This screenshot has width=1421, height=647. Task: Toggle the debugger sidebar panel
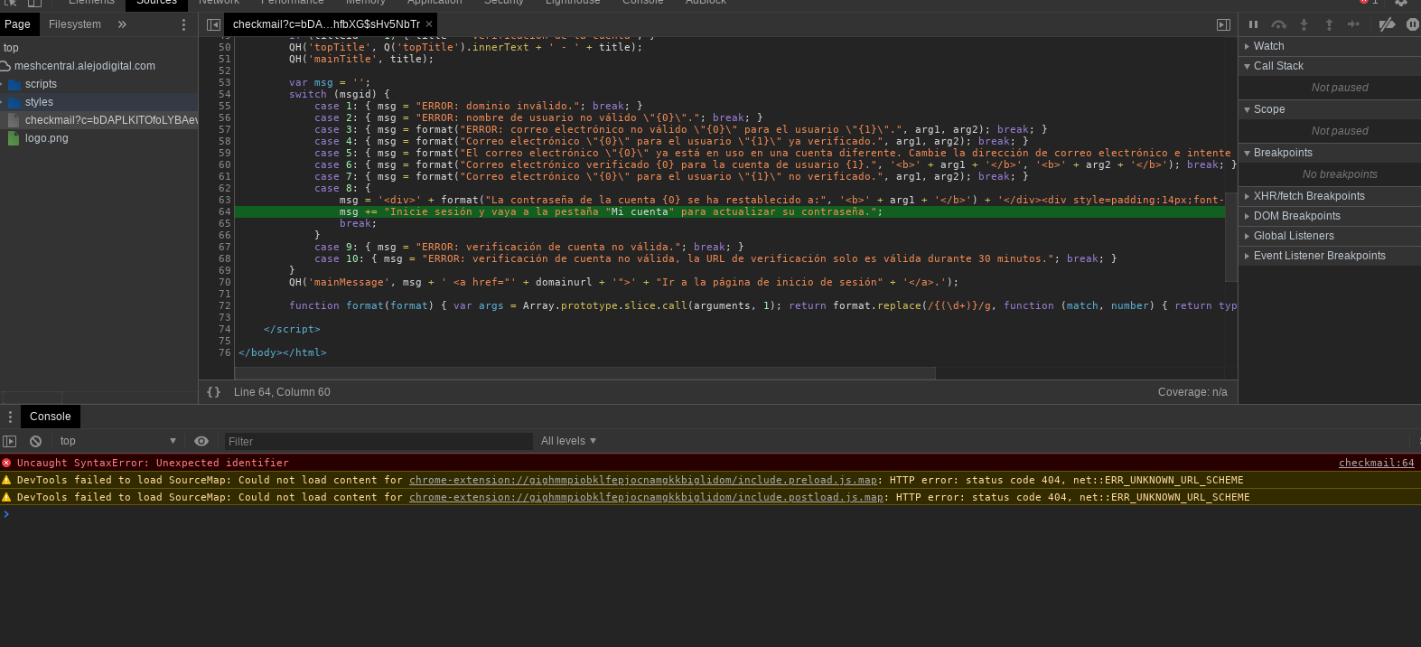point(1223,24)
